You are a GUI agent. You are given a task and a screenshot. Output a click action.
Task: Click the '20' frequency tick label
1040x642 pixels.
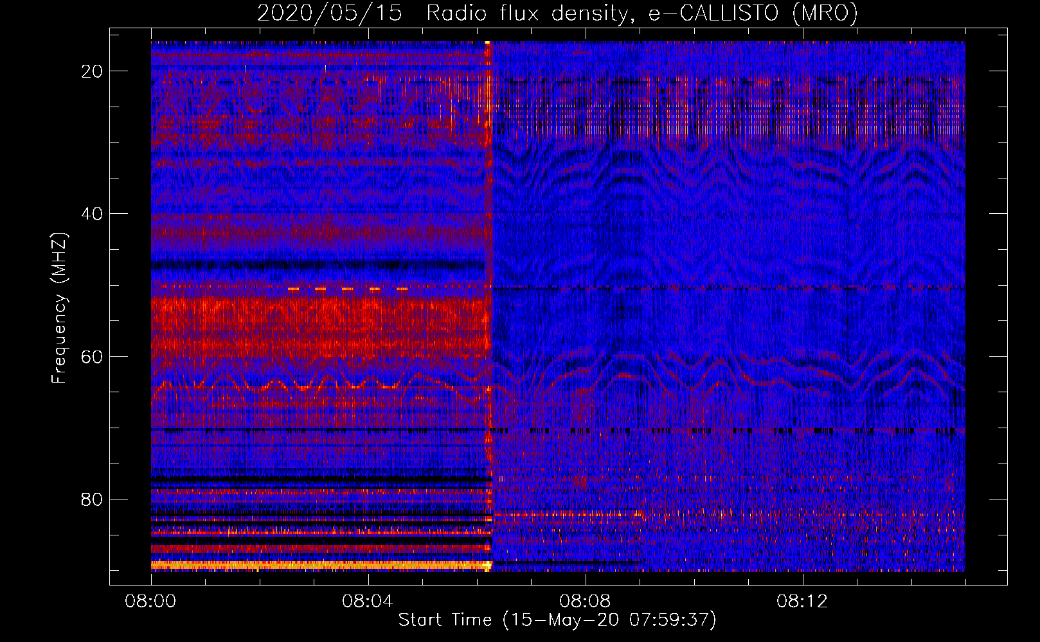coord(93,71)
